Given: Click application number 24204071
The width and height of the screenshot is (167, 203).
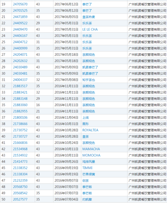Looking at the screenshot, I should pyautogui.click(x=20, y=55).
